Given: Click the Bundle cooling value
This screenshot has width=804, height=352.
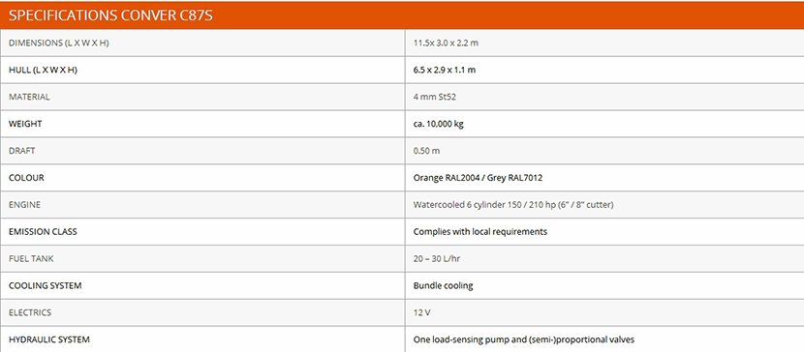Looking at the screenshot, I should 443,285.
